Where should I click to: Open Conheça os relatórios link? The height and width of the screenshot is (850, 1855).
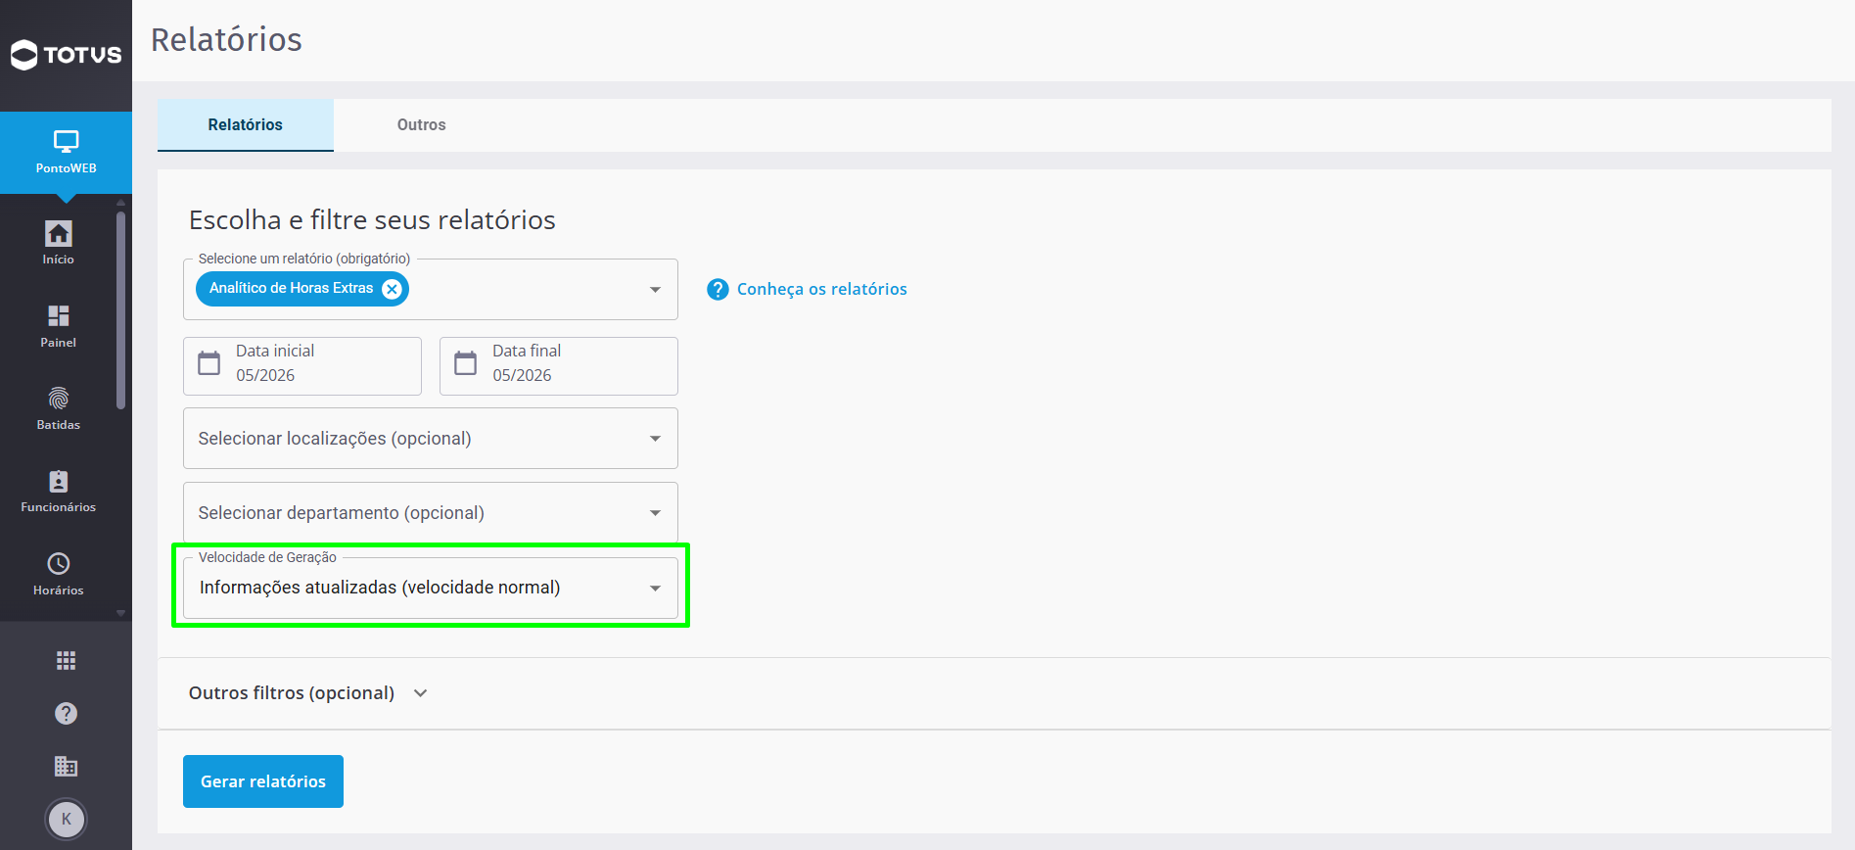click(x=822, y=290)
